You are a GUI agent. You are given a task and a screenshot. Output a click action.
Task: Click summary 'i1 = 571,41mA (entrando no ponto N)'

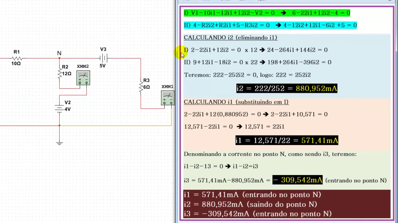point(252,195)
